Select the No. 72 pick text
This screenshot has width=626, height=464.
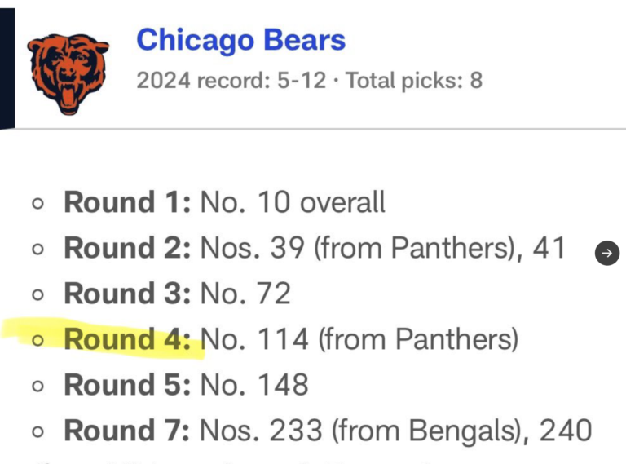pos(245,293)
